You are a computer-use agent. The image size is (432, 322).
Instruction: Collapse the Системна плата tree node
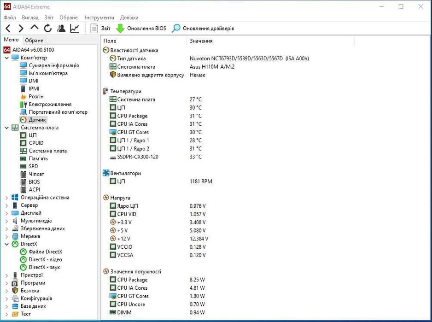[7, 128]
